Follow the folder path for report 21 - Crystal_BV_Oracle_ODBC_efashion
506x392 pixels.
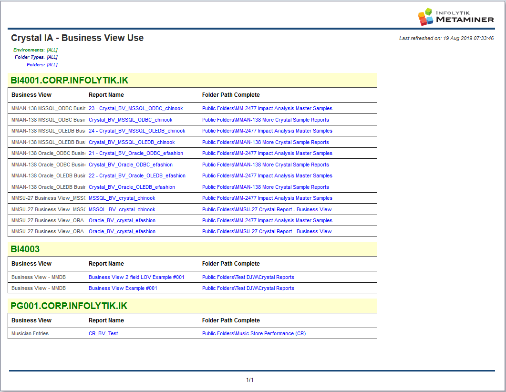pos(267,153)
